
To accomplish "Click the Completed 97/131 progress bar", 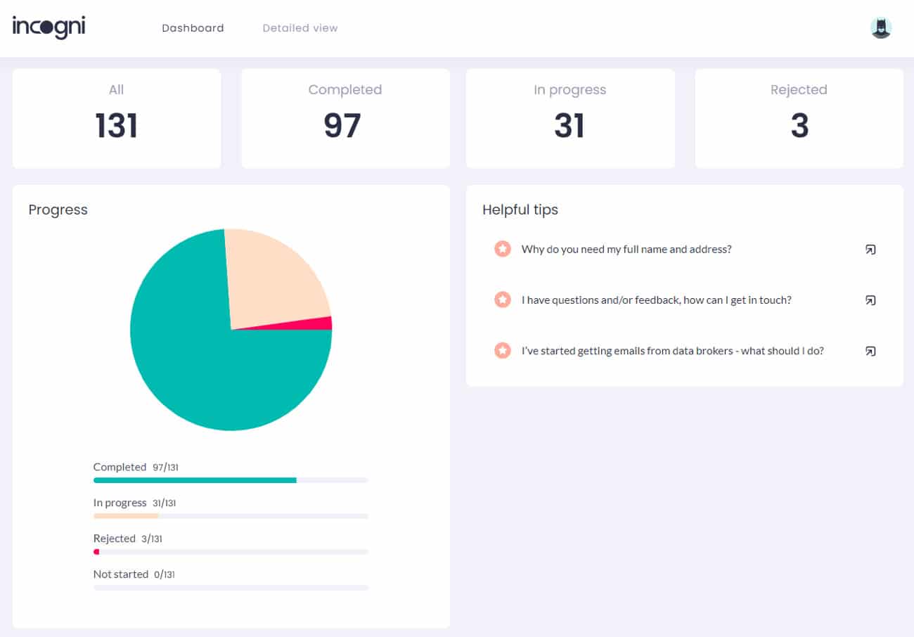I will [x=230, y=480].
